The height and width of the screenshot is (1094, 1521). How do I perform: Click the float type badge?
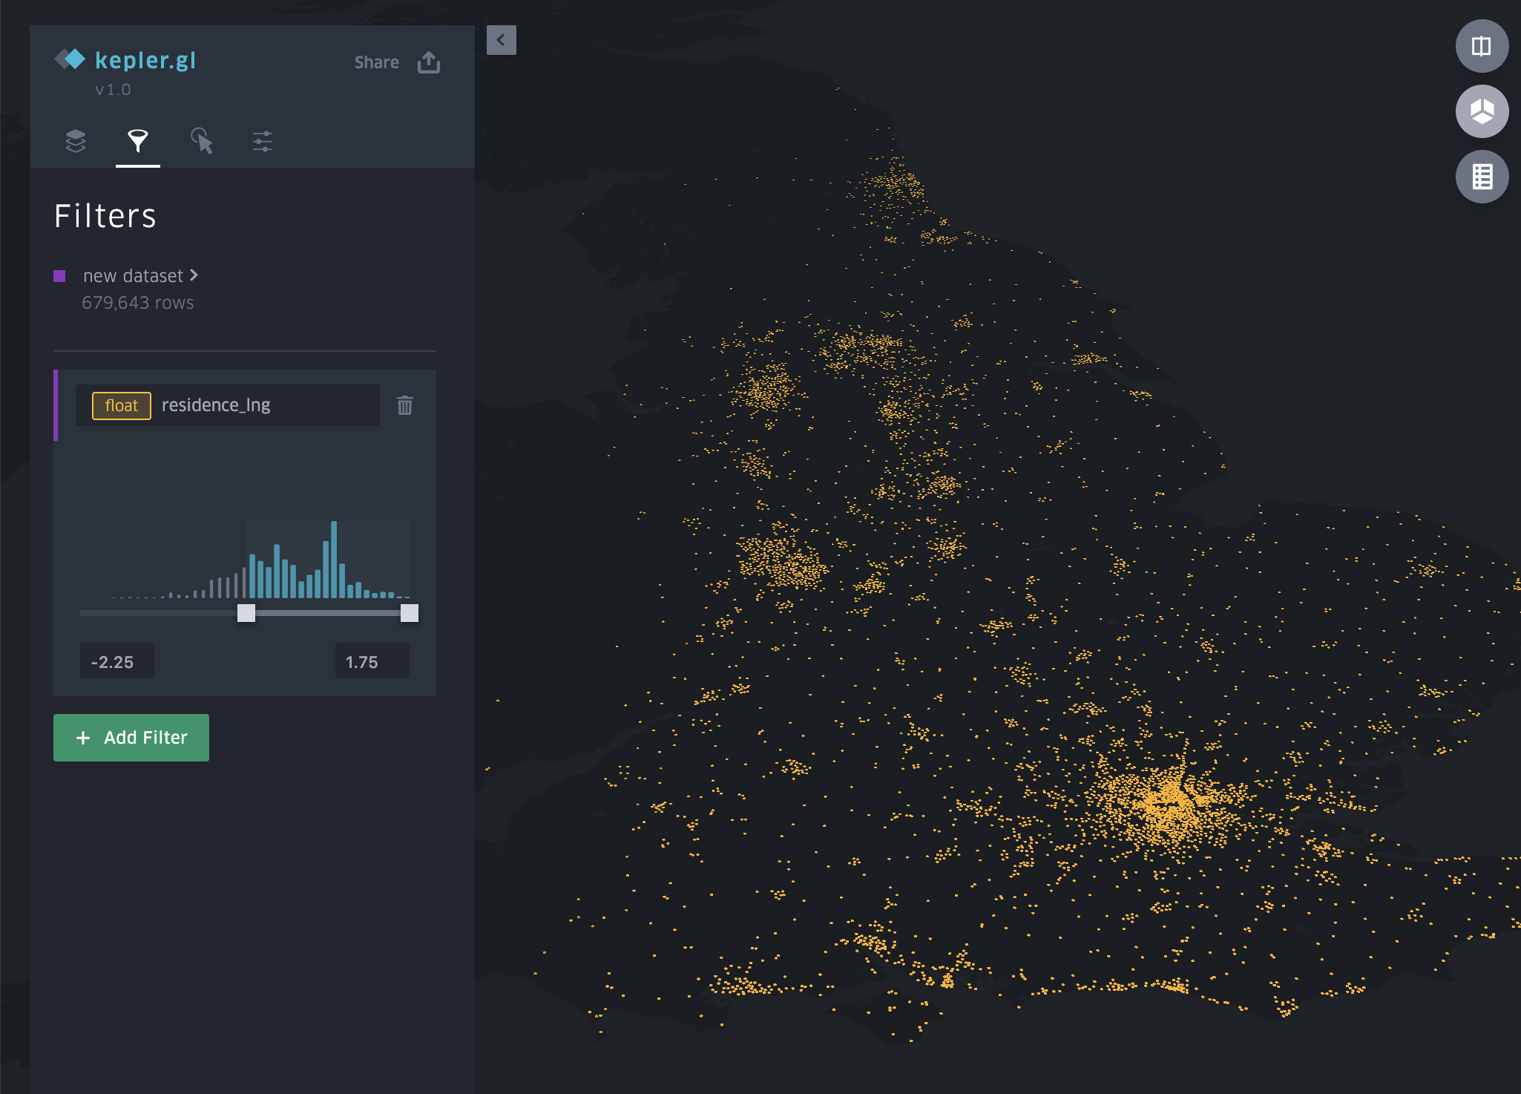(120, 405)
